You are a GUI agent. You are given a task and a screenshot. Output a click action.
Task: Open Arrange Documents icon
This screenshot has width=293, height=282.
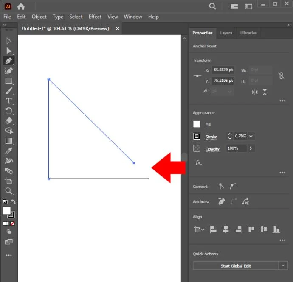coord(234,7)
